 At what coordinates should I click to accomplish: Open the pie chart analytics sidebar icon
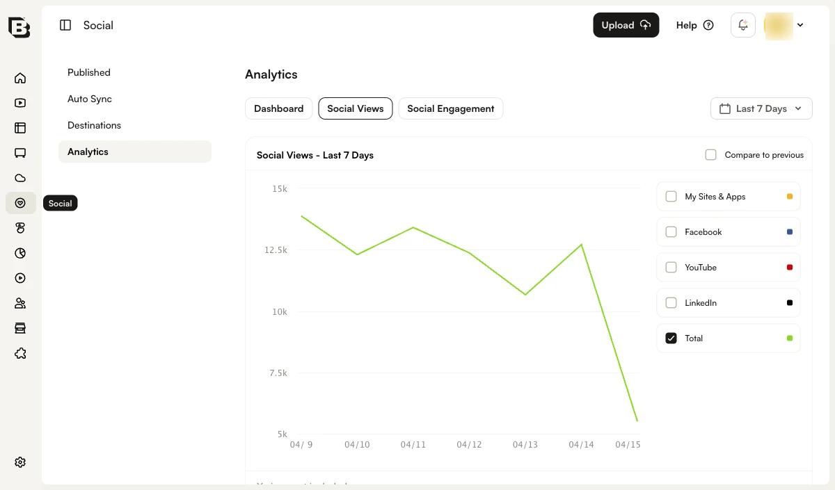tap(20, 253)
